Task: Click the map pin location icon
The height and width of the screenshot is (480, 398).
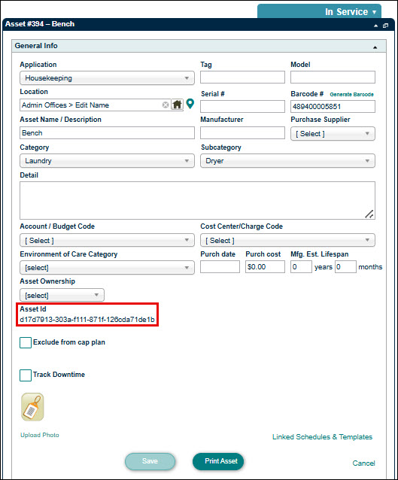Action: (190, 104)
